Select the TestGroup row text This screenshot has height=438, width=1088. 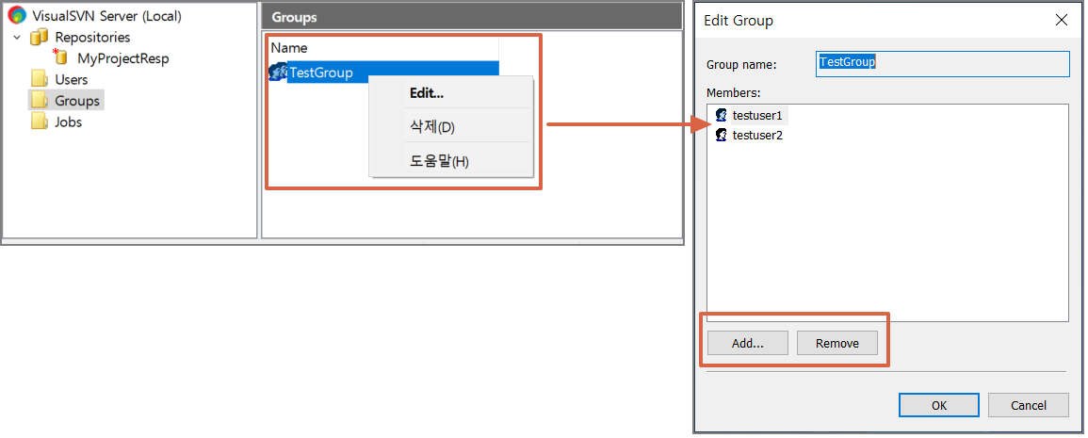[x=320, y=73]
